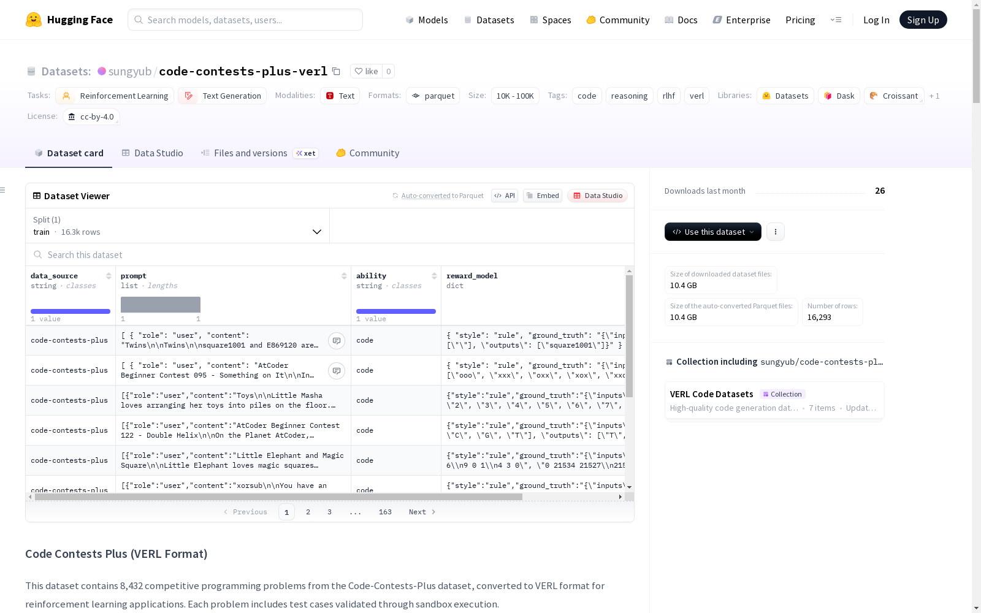Viewport: 981px width, 613px height.
Task: Open chat view for Twins prompt row
Action: click(337, 341)
